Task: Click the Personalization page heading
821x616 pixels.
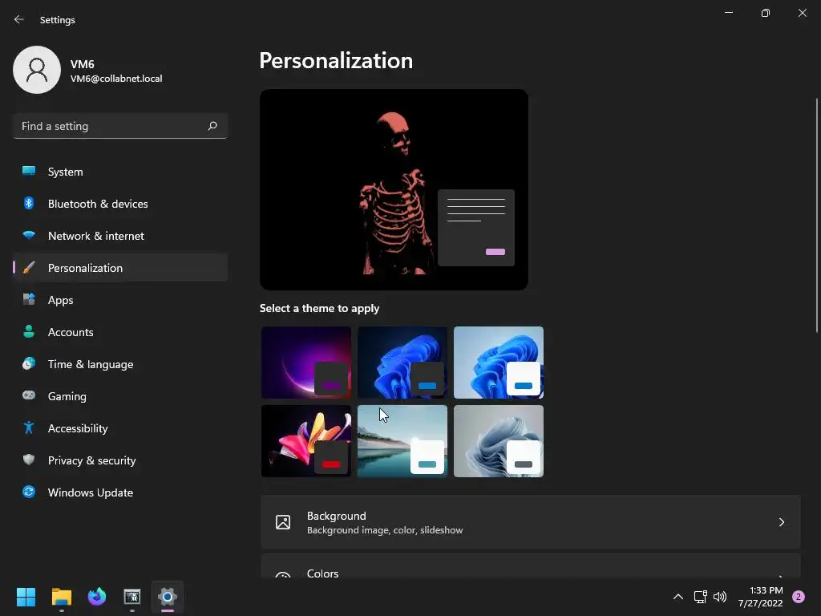Action: click(x=336, y=61)
